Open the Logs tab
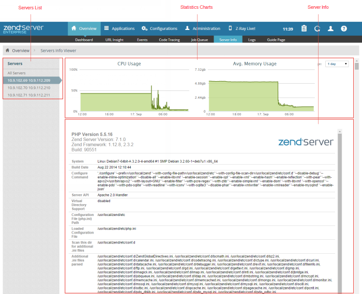The image size is (362, 294). click(252, 39)
